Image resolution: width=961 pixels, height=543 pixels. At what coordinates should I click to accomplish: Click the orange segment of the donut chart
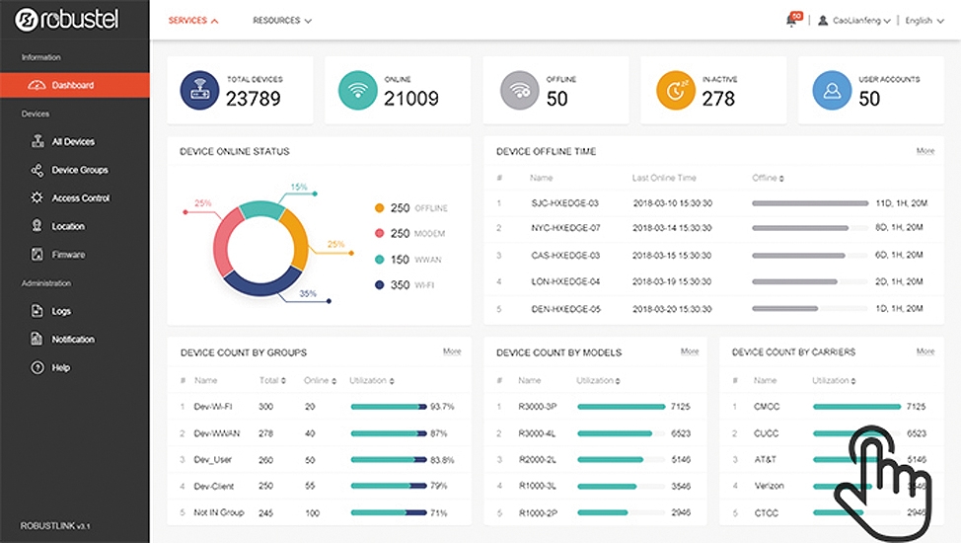coord(297,238)
